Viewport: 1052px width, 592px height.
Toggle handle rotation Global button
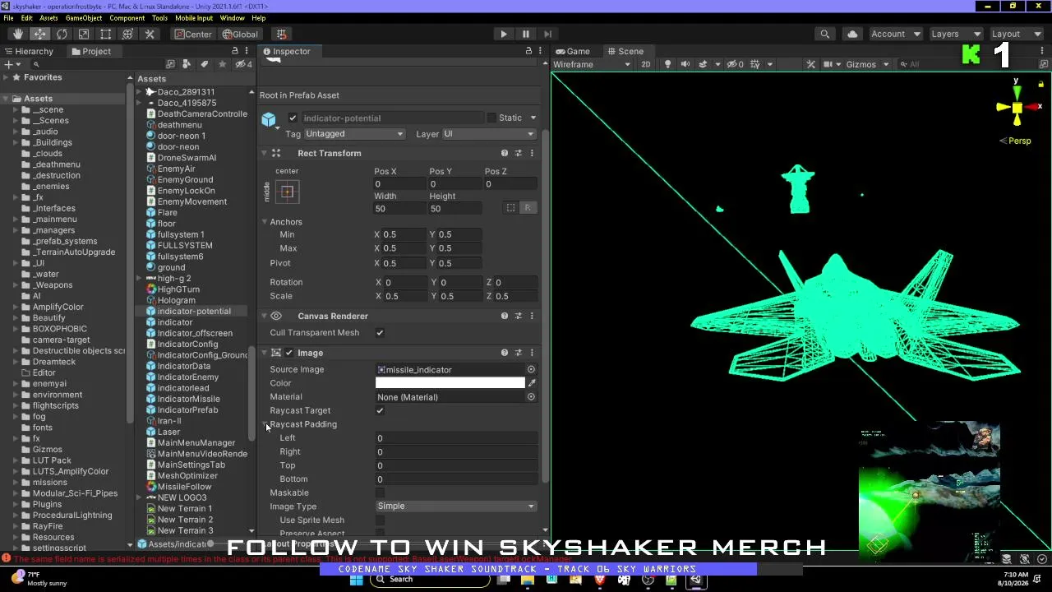[240, 34]
